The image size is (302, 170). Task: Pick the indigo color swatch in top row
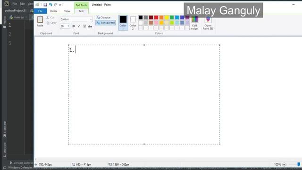182,17
